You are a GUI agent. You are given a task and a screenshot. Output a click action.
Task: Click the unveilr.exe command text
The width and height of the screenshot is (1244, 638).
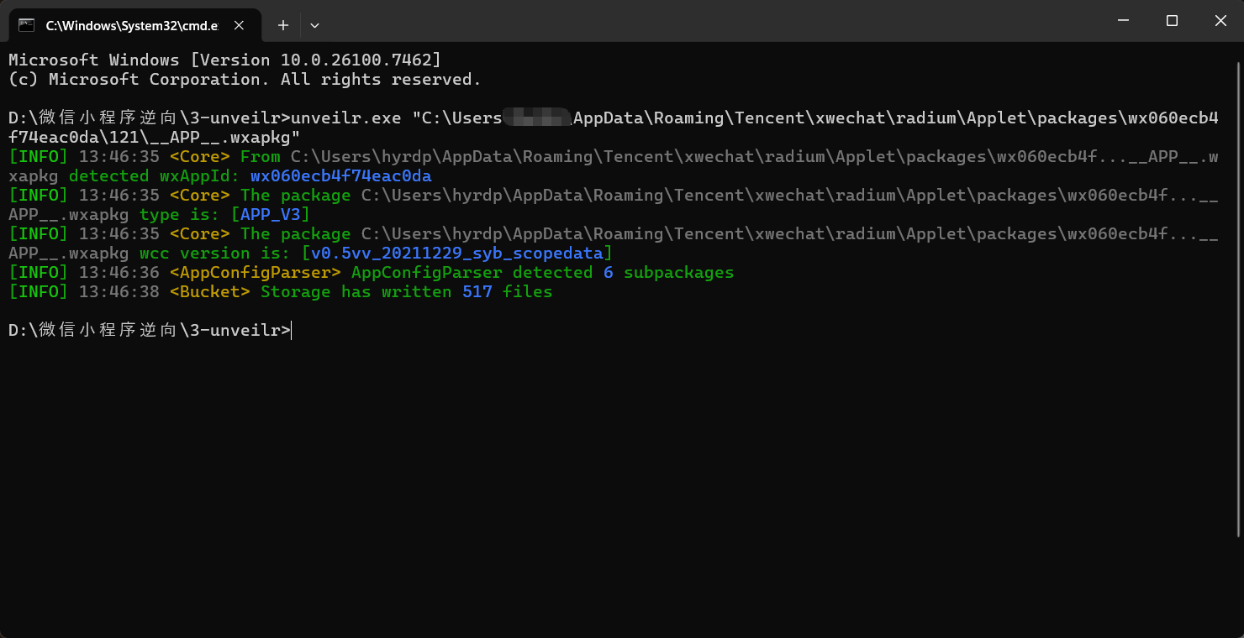point(345,118)
